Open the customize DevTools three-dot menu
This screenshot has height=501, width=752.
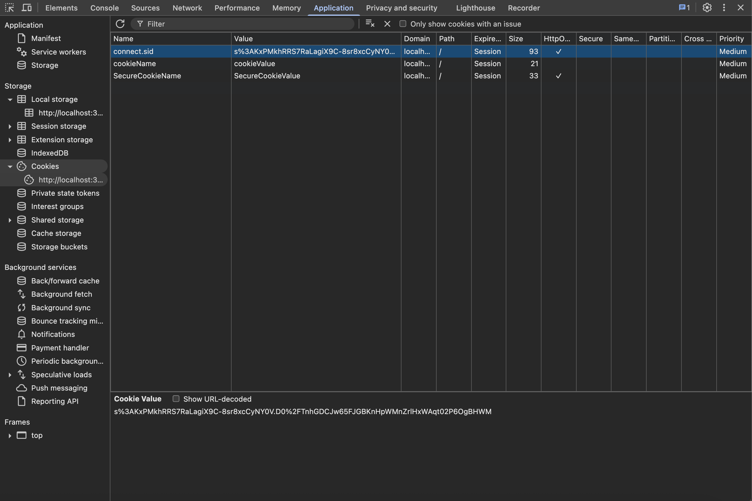(x=724, y=8)
